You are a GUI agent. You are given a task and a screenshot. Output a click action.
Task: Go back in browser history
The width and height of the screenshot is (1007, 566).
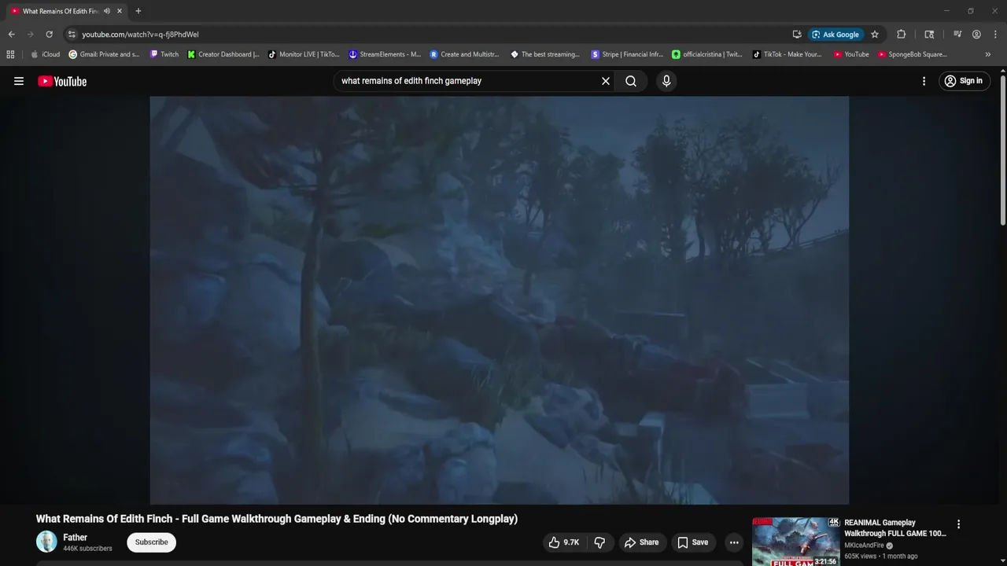pyautogui.click(x=11, y=35)
